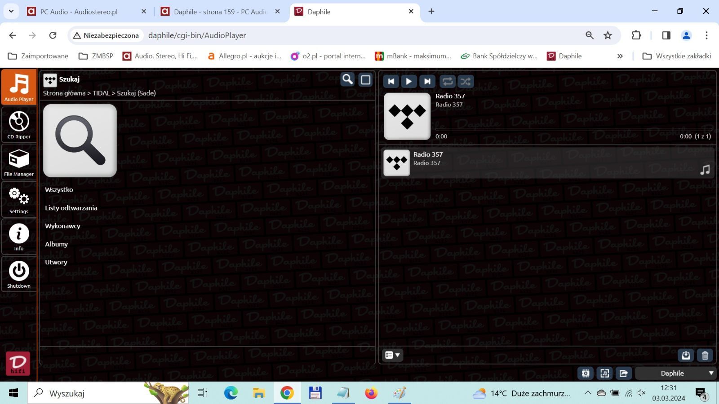Clear the playlist with trash icon
The width and height of the screenshot is (719, 404).
(705, 356)
